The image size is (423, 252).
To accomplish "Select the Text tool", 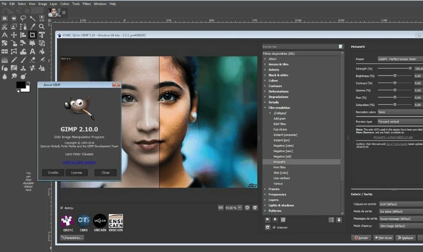I will [x=32, y=51].
